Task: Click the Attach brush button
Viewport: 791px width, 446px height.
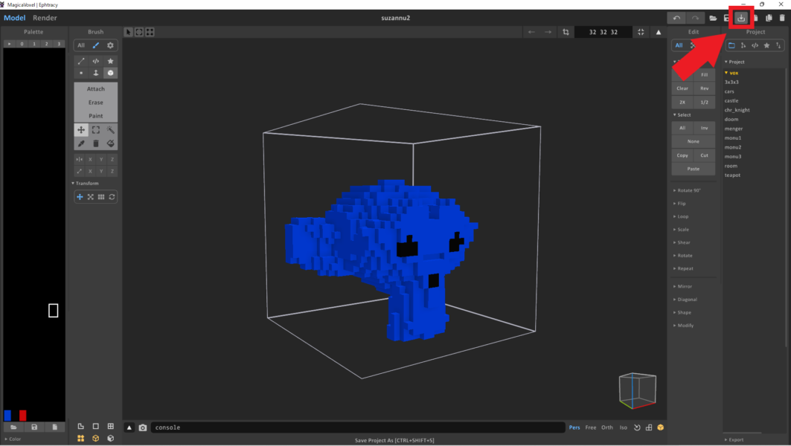Action: [x=96, y=89]
